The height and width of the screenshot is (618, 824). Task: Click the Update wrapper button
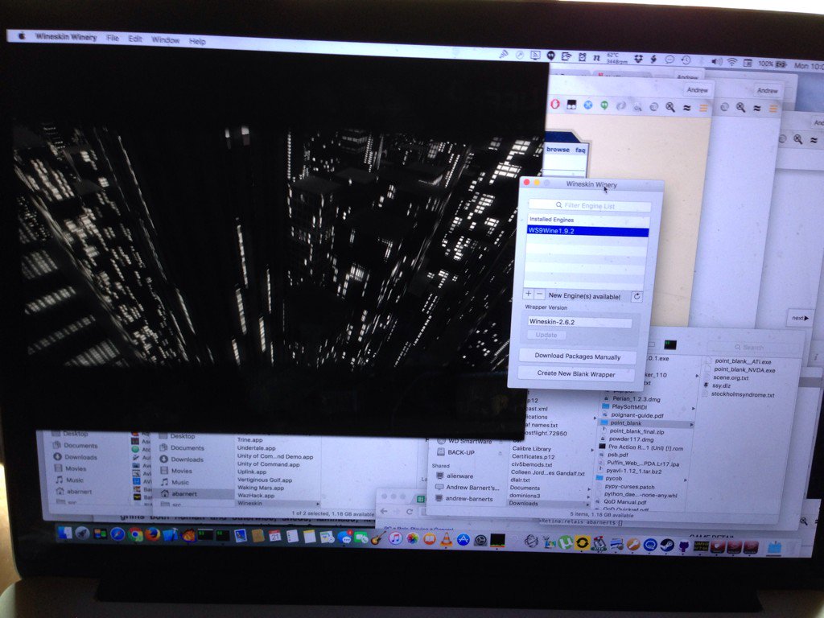click(546, 335)
